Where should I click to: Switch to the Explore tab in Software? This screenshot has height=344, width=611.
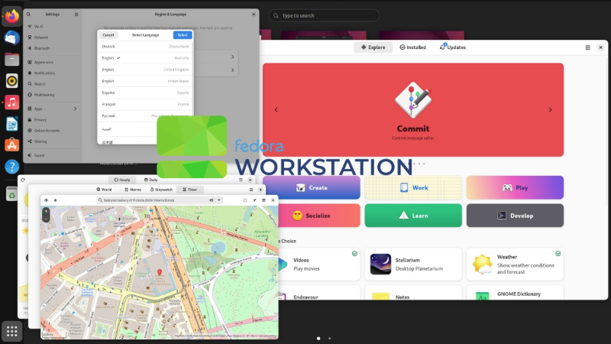pyautogui.click(x=373, y=47)
